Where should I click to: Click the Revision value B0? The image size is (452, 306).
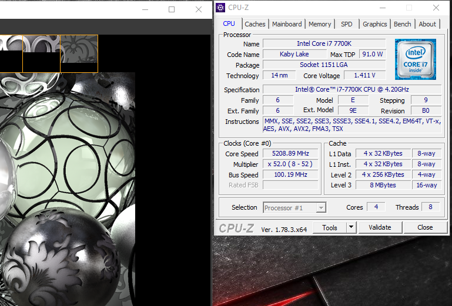tap(426, 110)
